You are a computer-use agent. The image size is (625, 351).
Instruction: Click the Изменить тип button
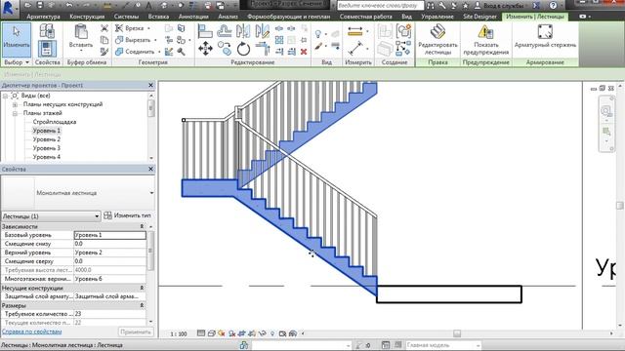[x=127, y=215]
